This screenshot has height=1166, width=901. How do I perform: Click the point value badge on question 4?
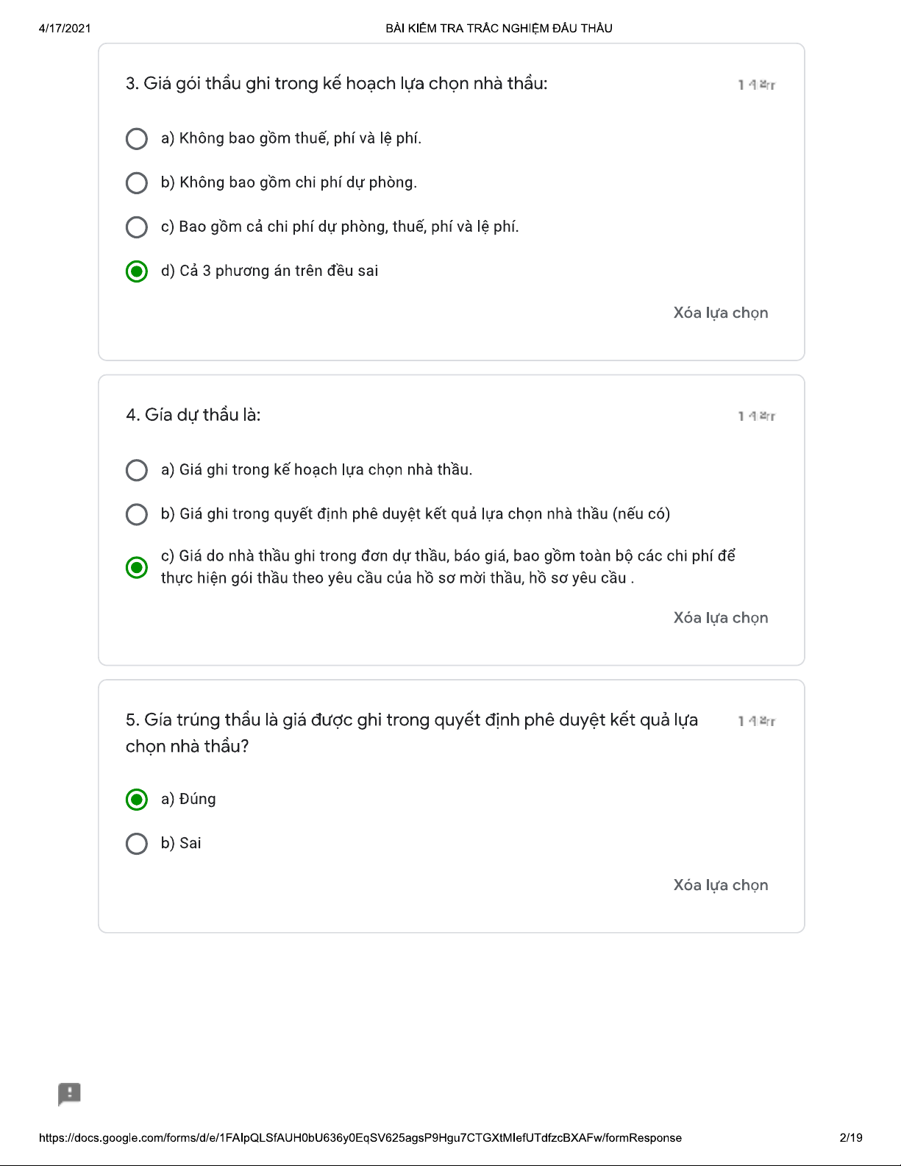tap(756, 416)
